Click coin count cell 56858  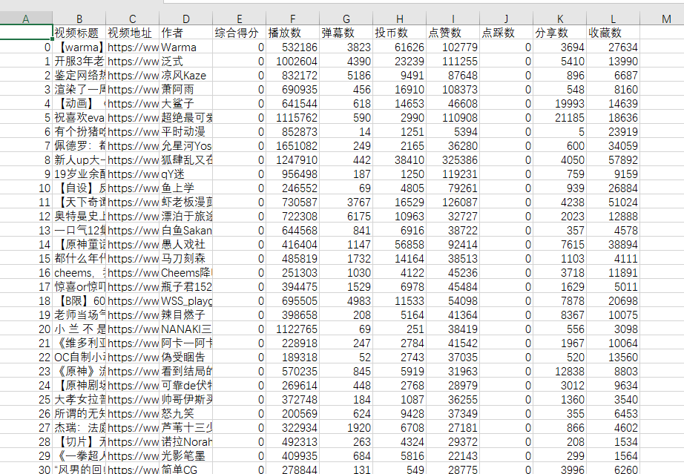[400, 244]
